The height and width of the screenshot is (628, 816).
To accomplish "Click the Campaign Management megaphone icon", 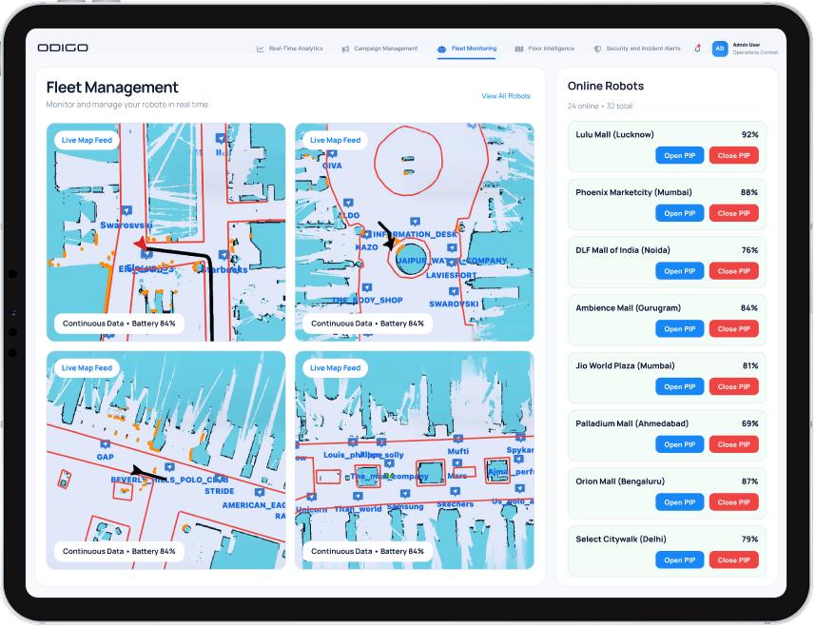I will click(x=345, y=49).
